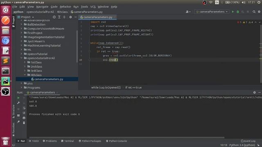Image resolution: width=262 pixels, height=147 pixels.
Task: Rerun cameraParameters in Run panel
Action: [x=18, y=98]
